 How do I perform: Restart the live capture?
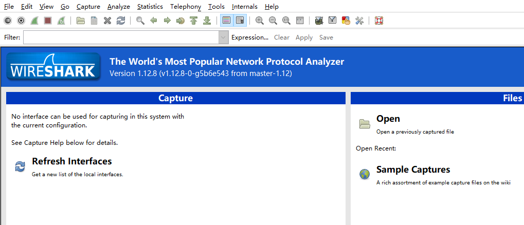click(x=61, y=21)
